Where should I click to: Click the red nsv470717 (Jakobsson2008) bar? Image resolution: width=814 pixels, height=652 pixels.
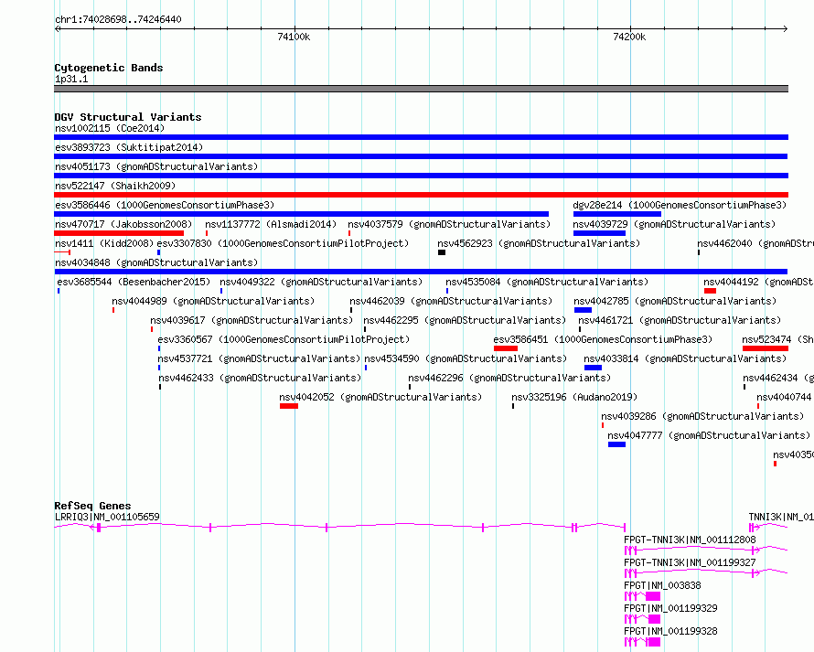119,233
